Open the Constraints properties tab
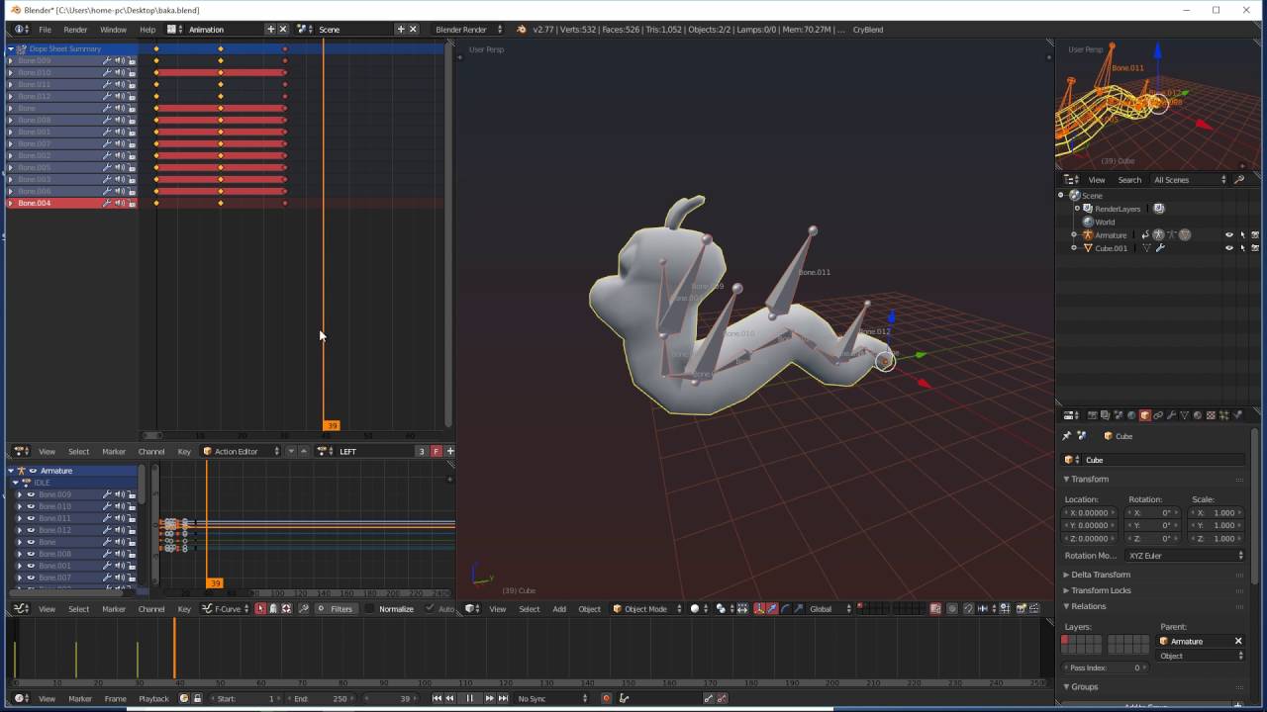This screenshot has width=1267, height=712. pyautogui.click(x=1158, y=415)
